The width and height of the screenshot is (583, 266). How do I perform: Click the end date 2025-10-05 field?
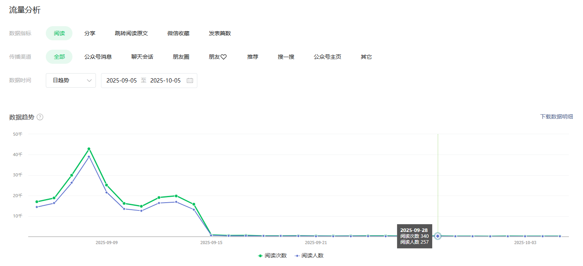point(165,81)
